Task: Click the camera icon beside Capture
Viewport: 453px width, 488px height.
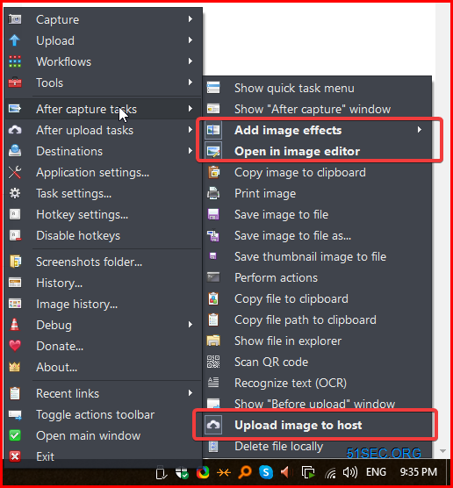Action: point(15,19)
